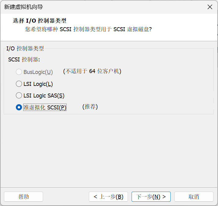Click the BusLogic(U) label text
The image size is (218, 206).
tap(38, 72)
